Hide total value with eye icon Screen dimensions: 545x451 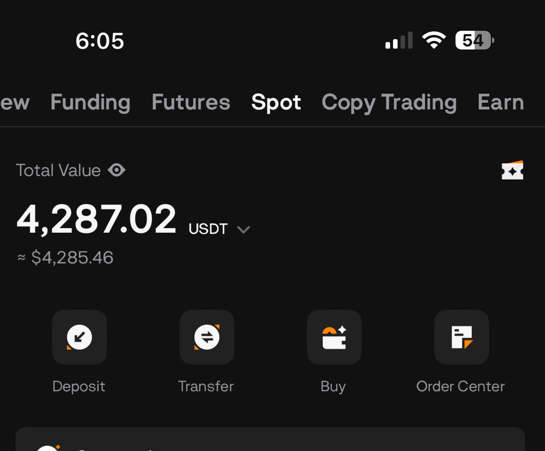pyautogui.click(x=116, y=170)
